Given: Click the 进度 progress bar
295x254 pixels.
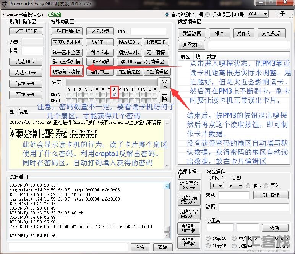Looking at the screenshot, I should [x=112, y=82].
